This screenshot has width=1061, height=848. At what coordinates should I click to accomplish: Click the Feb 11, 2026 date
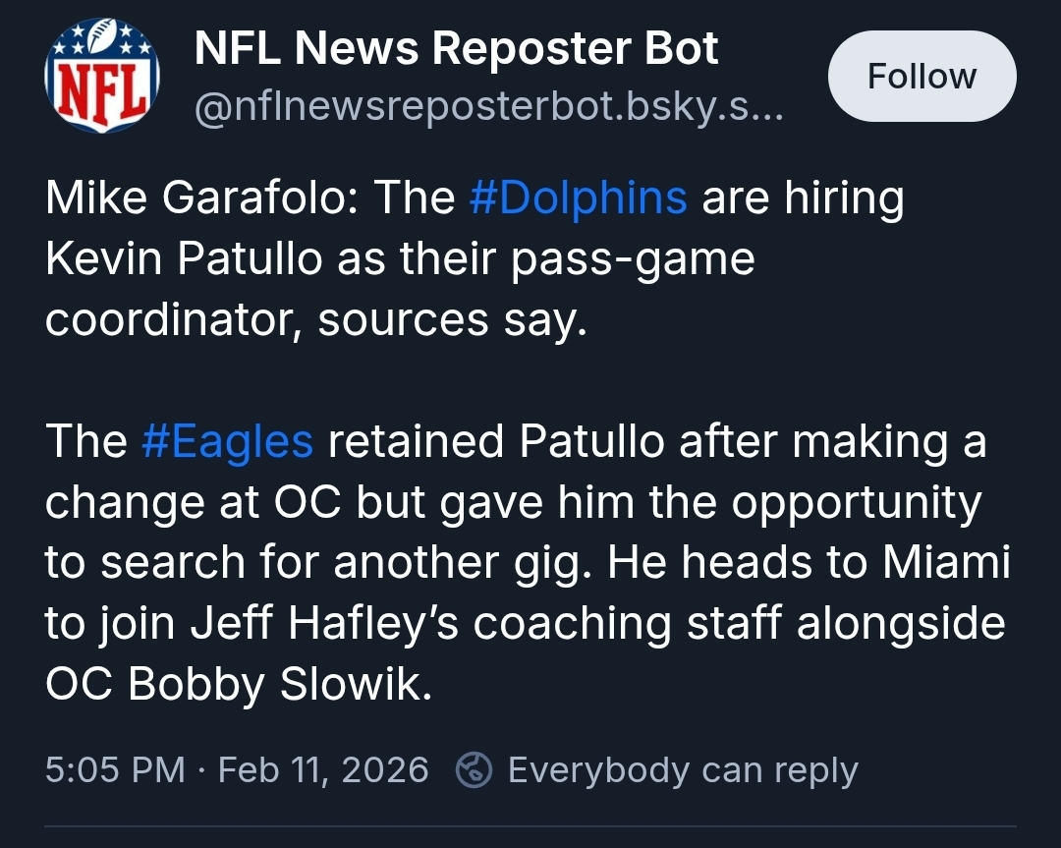323,769
